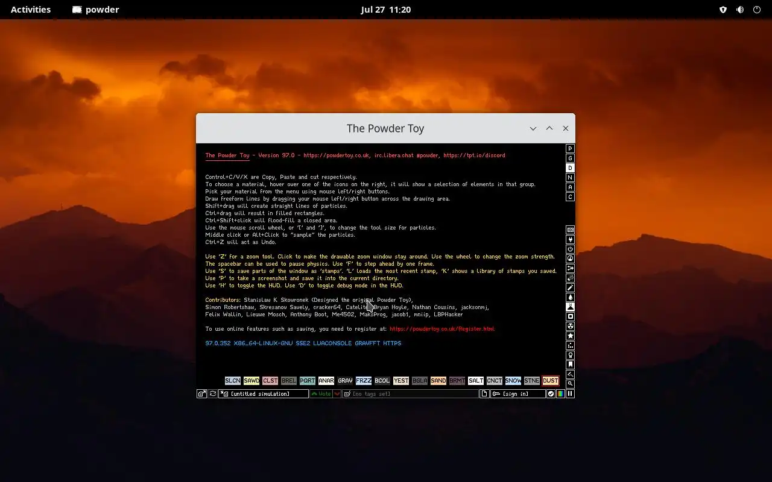Image resolution: width=772 pixels, height=482 pixels.
Task: Open the Electronics category with plug icon
Action: pos(570,239)
